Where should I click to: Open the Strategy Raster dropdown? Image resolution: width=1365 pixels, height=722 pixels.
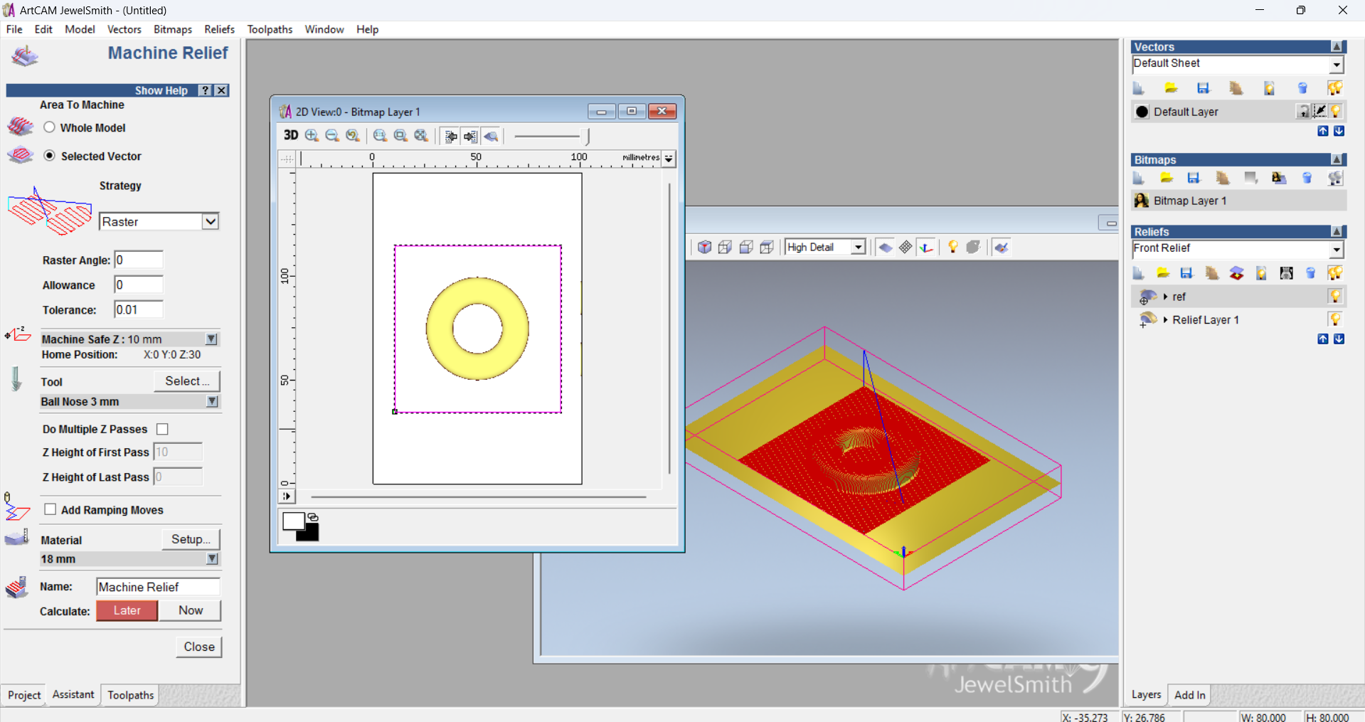[x=210, y=221]
